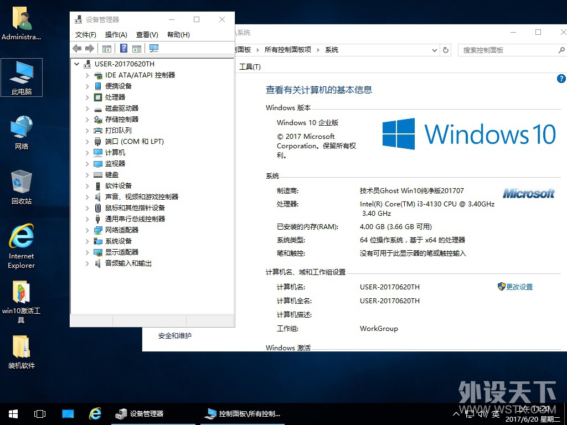
Task: Click the properties sheet toolbar icon
Action: pyautogui.click(x=137, y=49)
